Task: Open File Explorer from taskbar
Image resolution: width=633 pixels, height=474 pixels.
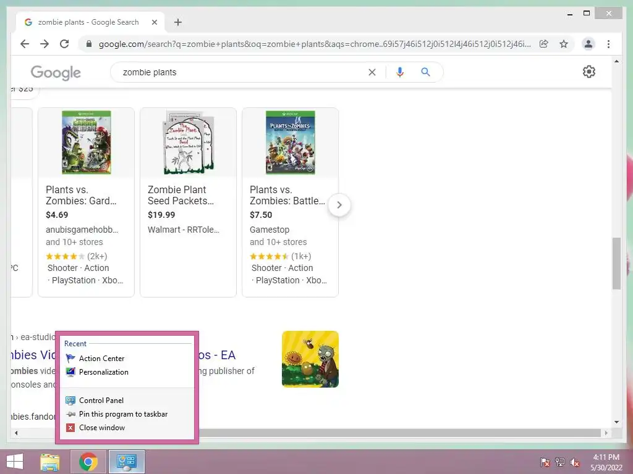Action: (x=50, y=462)
